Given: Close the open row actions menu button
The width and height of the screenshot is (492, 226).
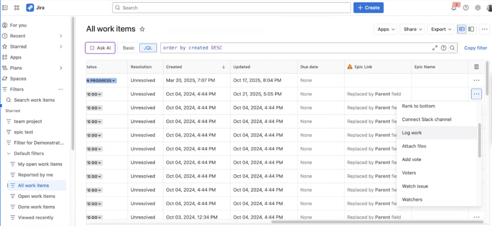Looking at the screenshot, I should [476, 94].
